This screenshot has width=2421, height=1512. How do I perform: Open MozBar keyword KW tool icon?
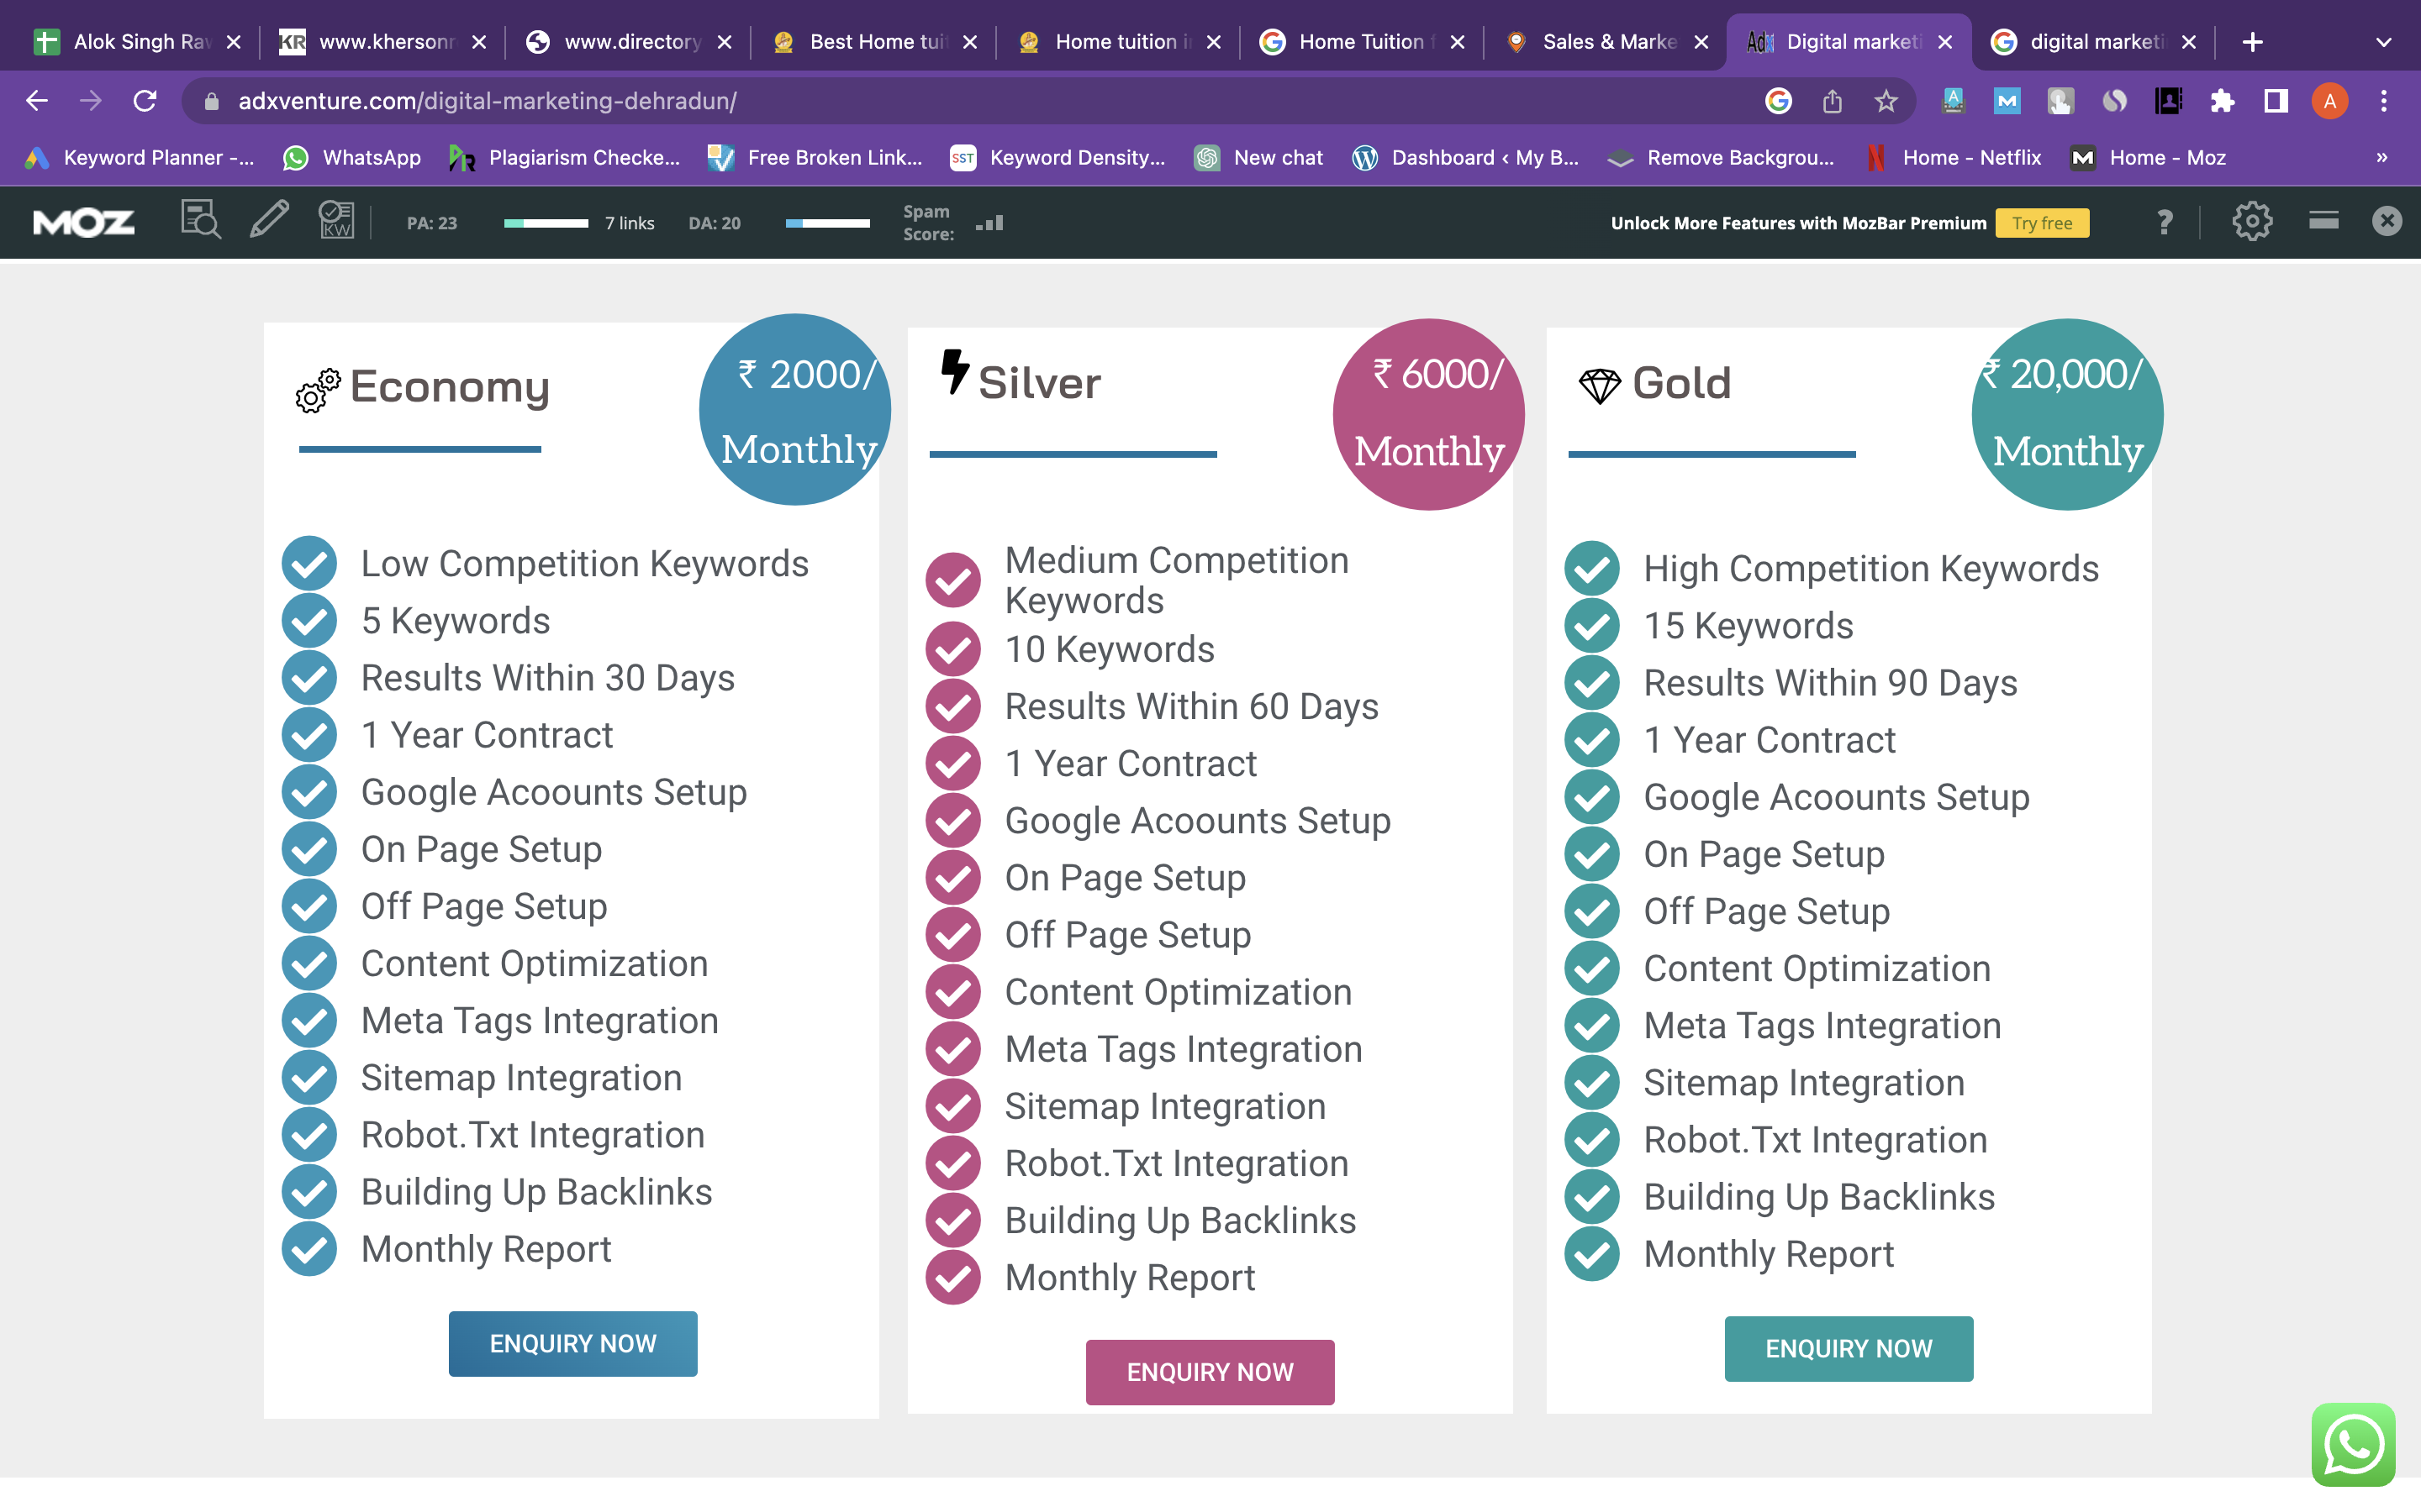coord(336,220)
